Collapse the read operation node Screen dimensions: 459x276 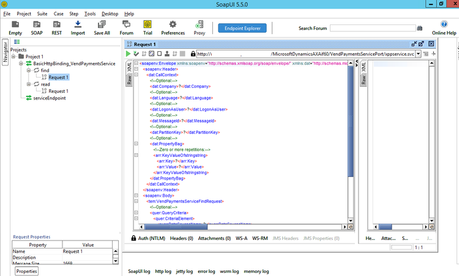click(28, 84)
